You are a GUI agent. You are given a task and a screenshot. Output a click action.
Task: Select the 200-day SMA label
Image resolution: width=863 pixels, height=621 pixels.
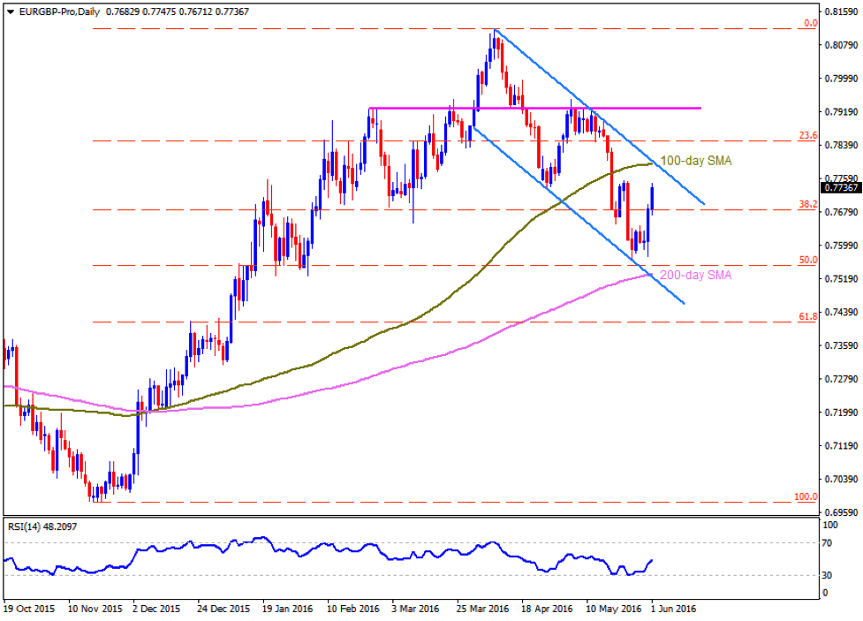click(696, 276)
